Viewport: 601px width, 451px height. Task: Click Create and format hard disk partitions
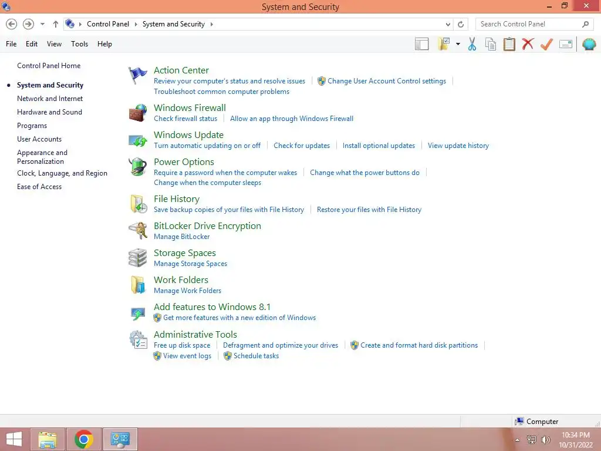coord(419,345)
